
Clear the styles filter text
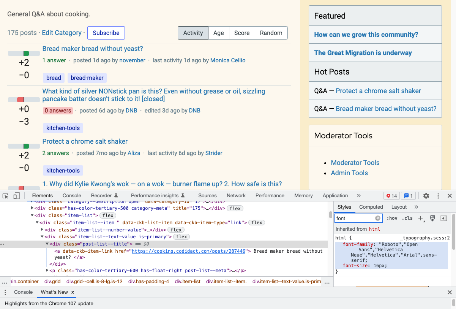pos(378,218)
